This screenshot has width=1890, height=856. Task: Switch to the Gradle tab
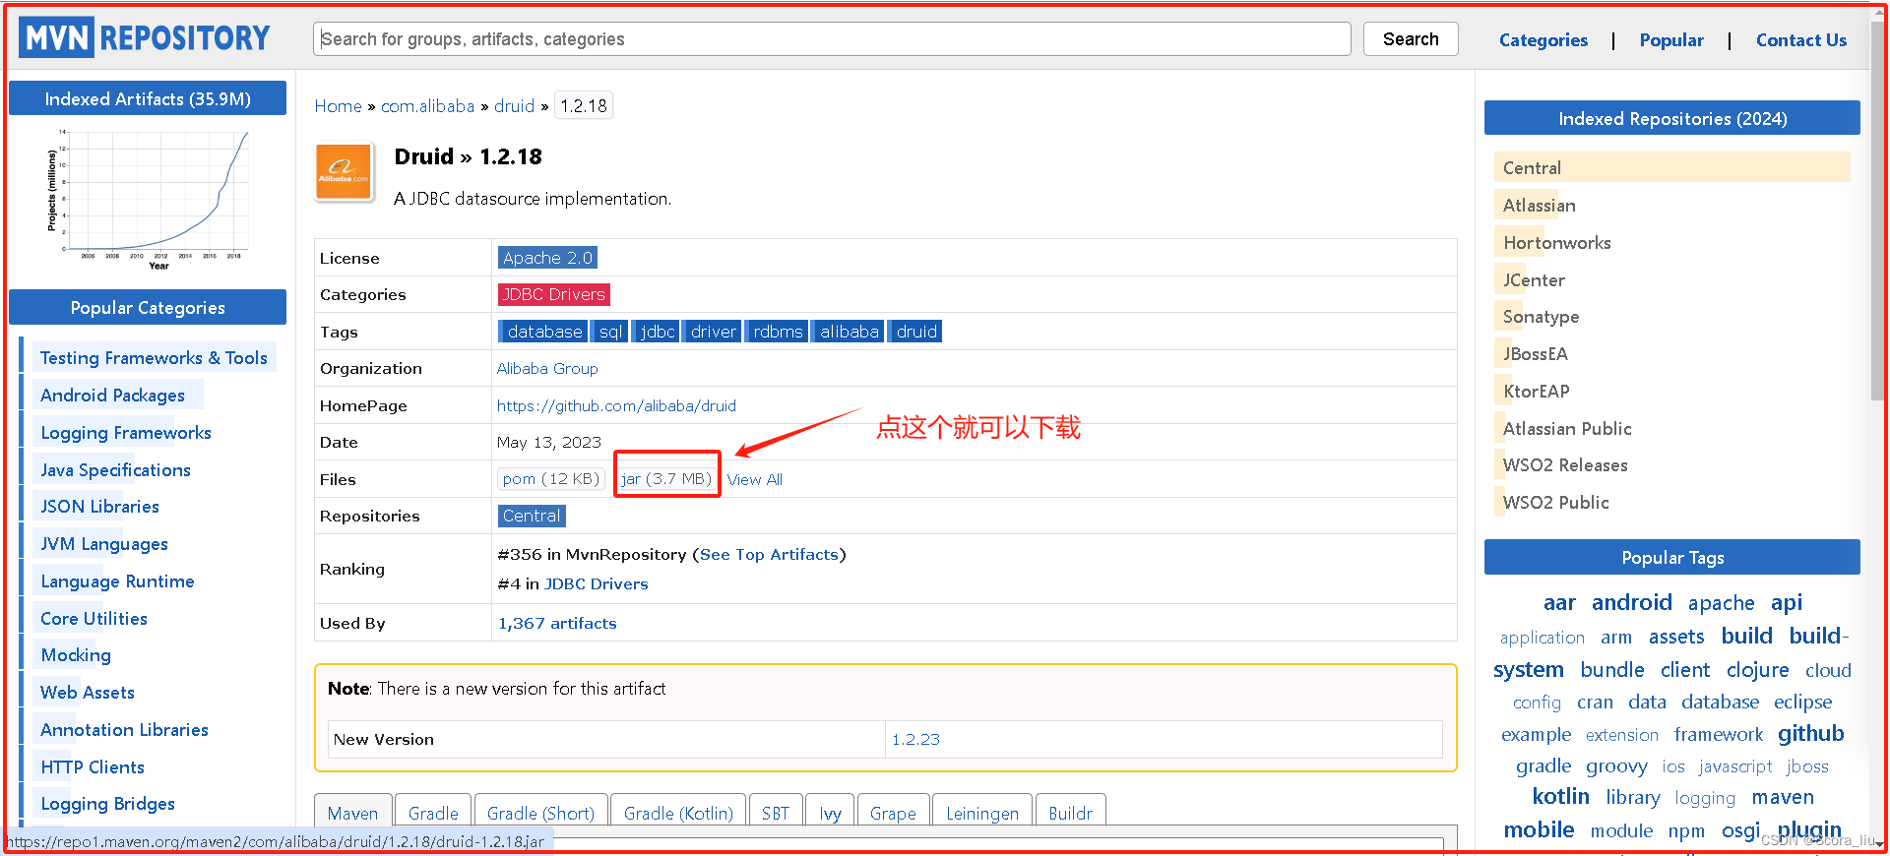[433, 813]
